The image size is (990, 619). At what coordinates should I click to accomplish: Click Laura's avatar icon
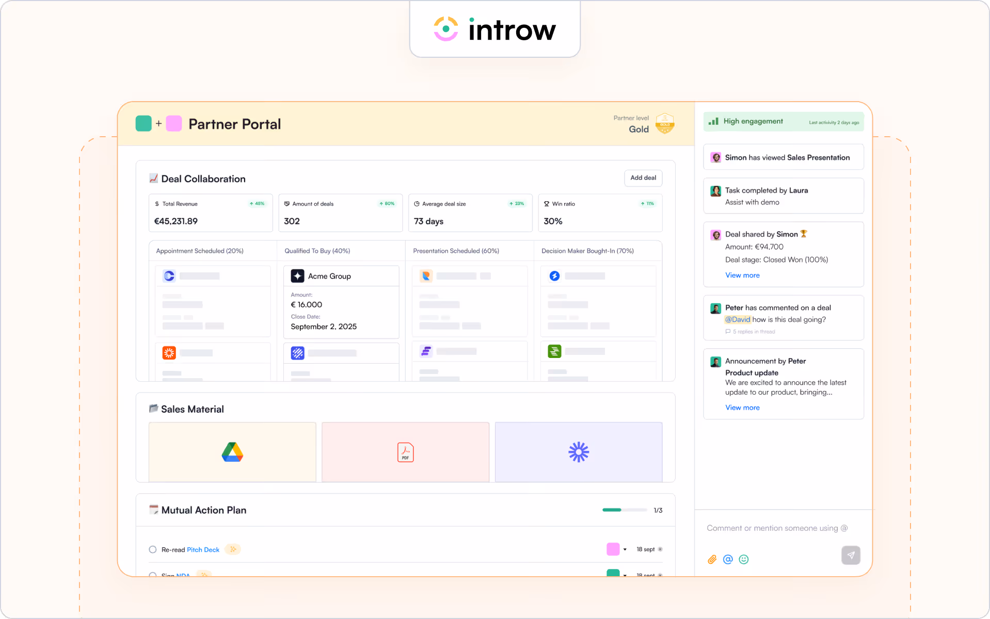(x=716, y=191)
